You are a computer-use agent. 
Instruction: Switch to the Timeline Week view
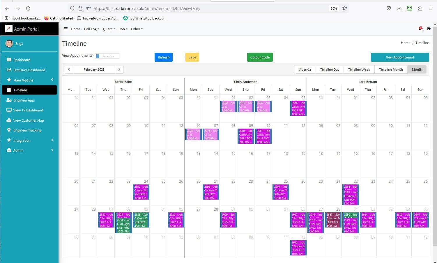(x=359, y=70)
